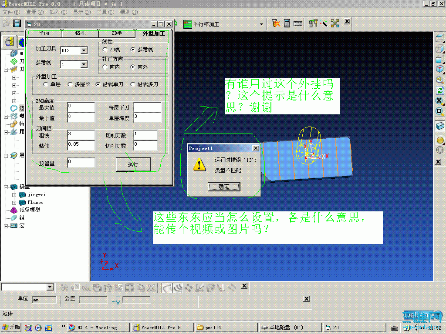Choose the 多层次 radio option

(x=70, y=84)
